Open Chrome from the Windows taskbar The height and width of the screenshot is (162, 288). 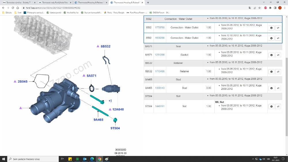coord(99,159)
